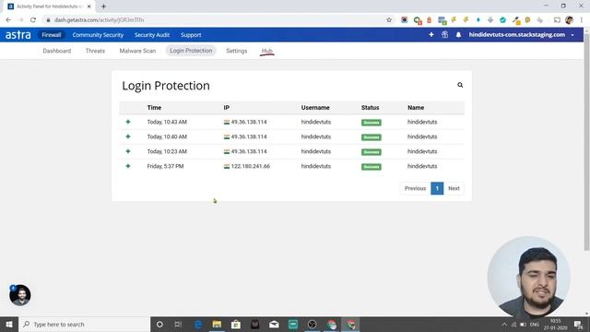Screen dimensions: 590x332
Task: Click the cast media icon in Chrome toolbar
Action: pyautogui.click(x=557, y=20)
